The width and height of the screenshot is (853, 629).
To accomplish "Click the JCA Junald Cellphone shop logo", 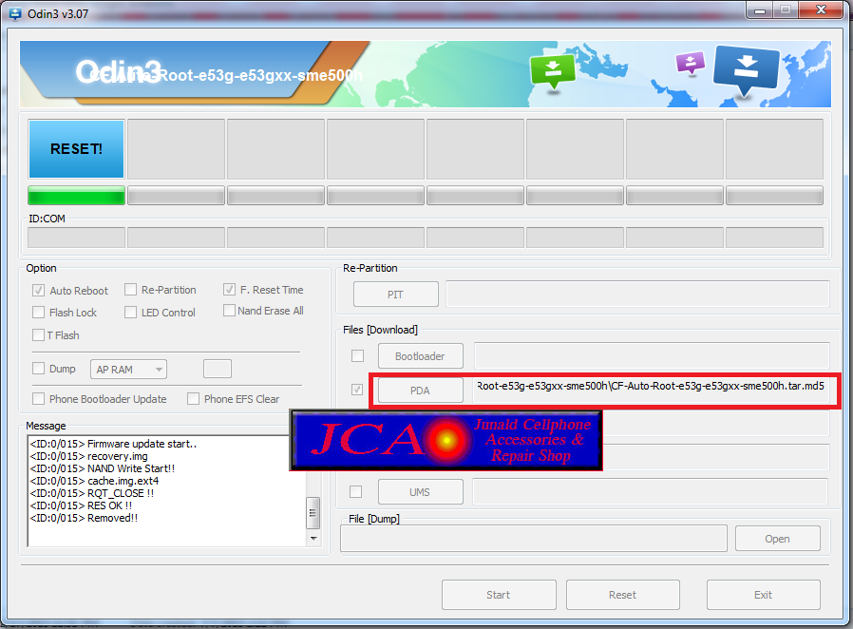I will pyautogui.click(x=445, y=441).
